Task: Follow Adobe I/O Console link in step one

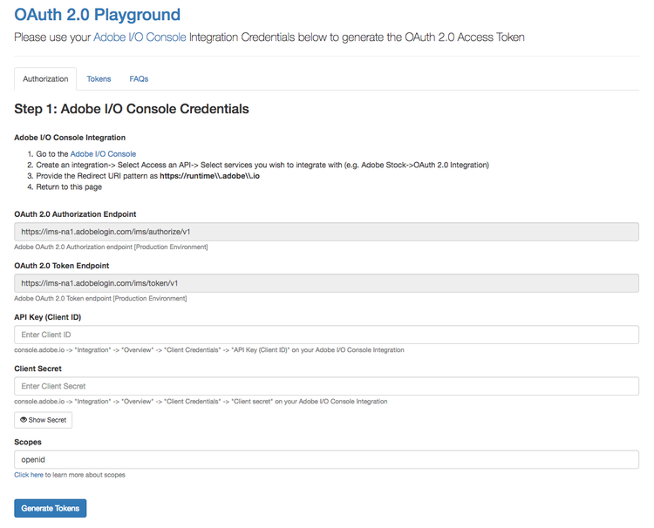Action: (103, 153)
